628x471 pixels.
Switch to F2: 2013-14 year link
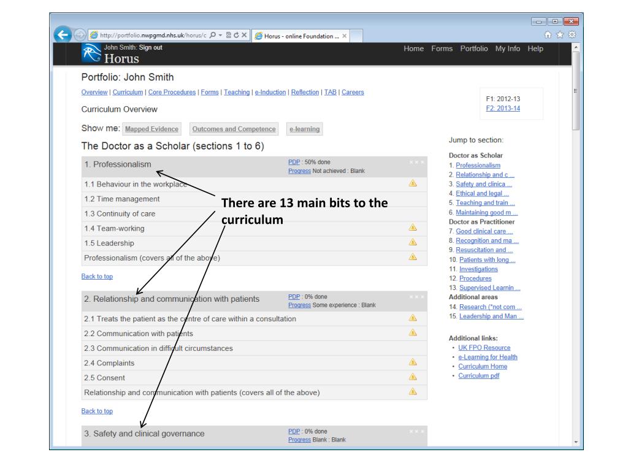coord(503,108)
